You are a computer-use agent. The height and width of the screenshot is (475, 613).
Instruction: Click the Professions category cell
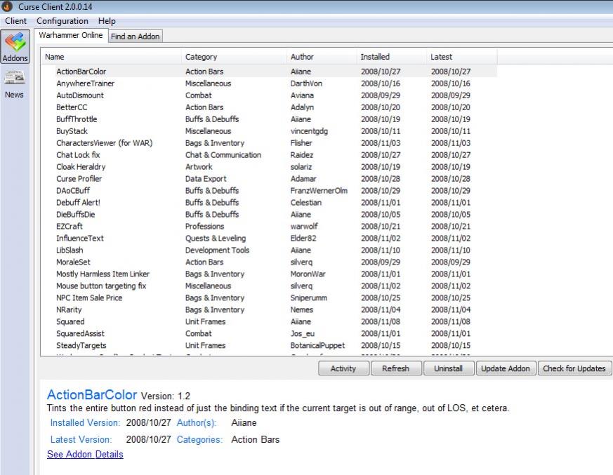204,226
